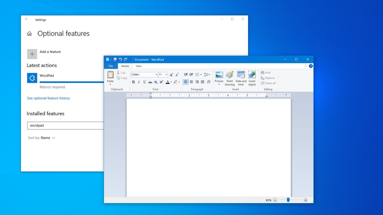
Task: Open WordPad Help question mark
Action: [311, 66]
